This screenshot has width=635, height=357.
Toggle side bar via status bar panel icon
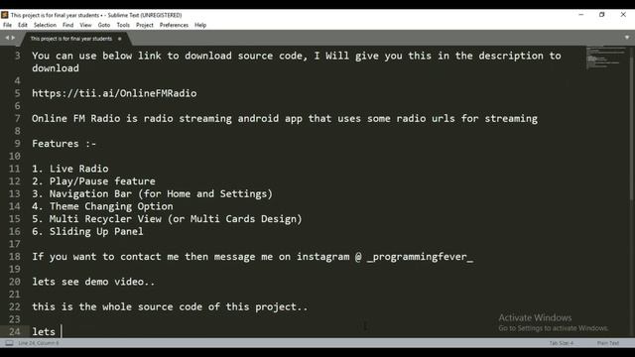[9, 343]
